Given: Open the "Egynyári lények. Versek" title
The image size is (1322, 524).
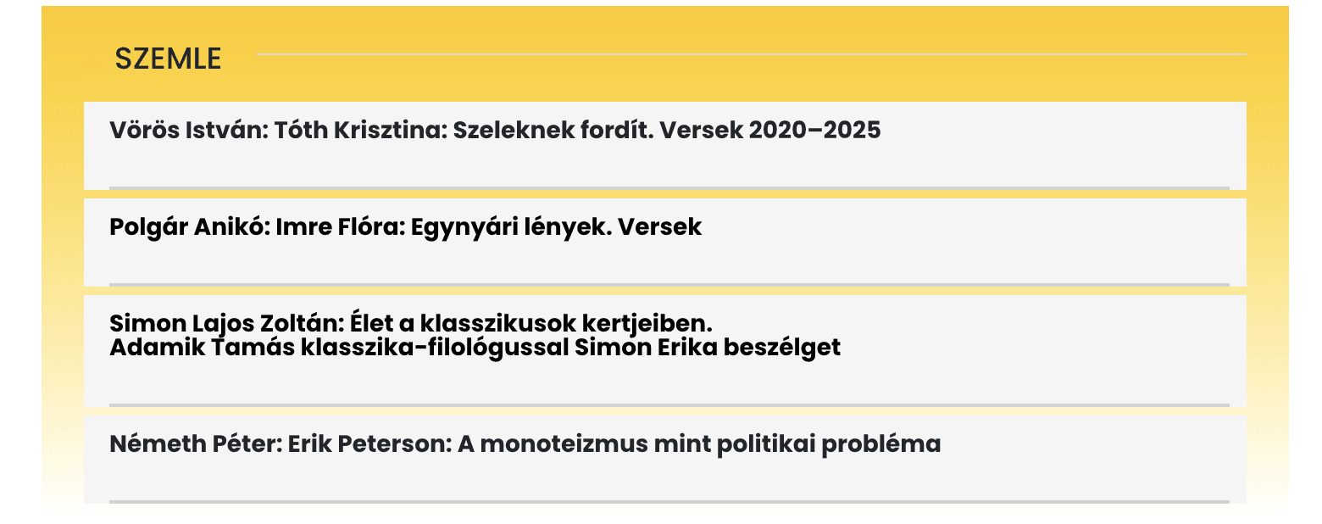Looking at the screenshot, I should point(556,227).
